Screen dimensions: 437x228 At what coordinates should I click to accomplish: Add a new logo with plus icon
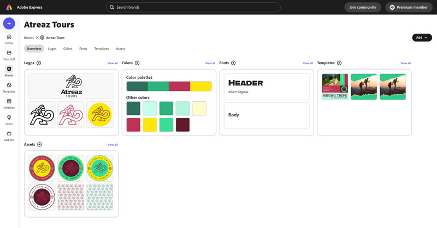pyautogui.click(x=39, y=63)
